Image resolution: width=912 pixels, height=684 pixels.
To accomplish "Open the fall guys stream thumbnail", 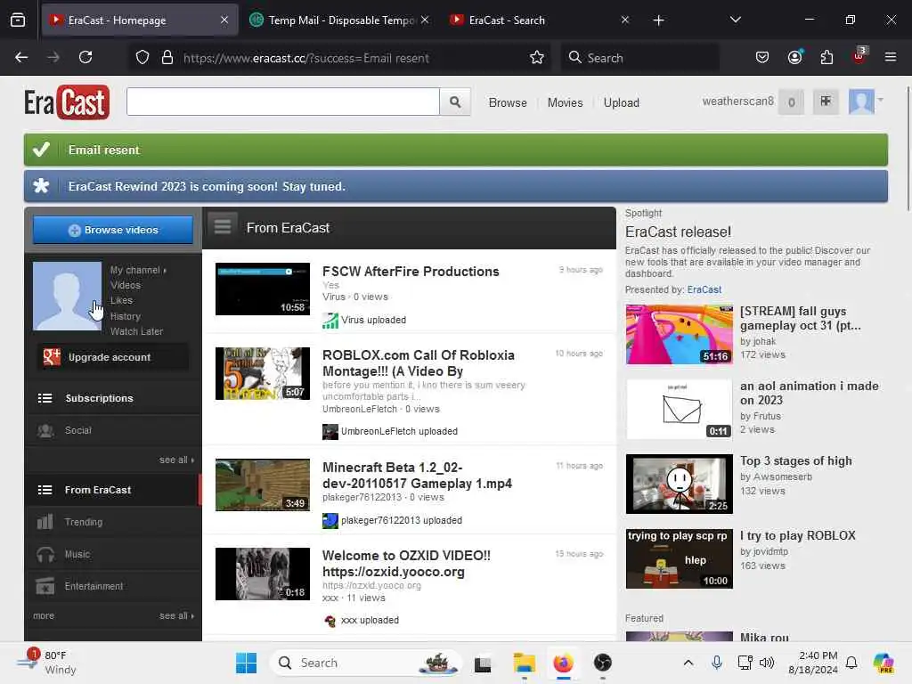I will [679, 335].
